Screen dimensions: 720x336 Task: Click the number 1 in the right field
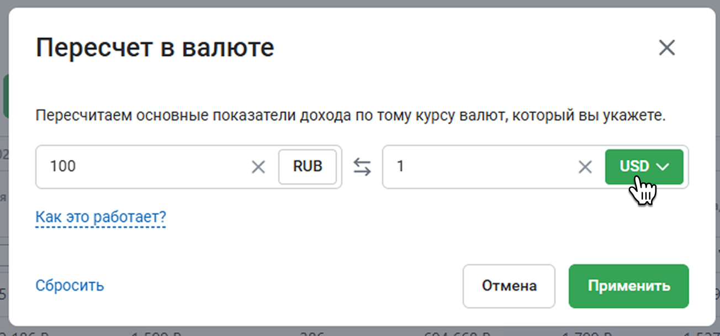coord(400,166)
